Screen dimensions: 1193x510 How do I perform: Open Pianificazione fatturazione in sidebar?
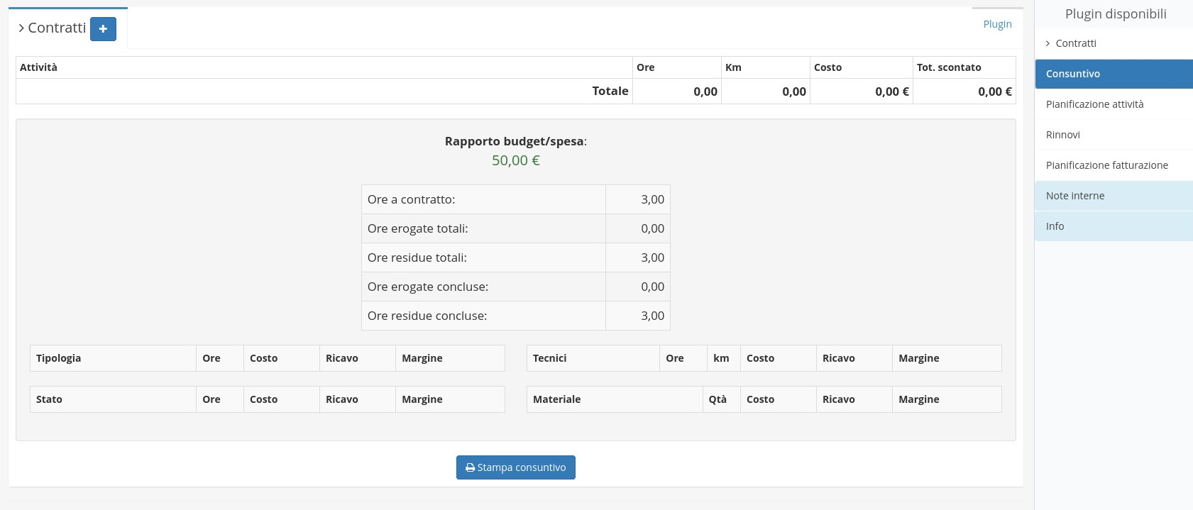[x=1106, y=165]
